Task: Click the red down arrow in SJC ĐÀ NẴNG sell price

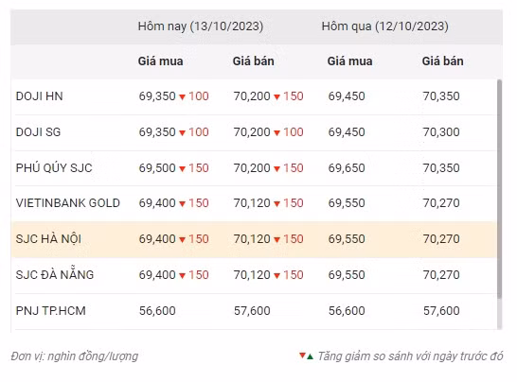Action: click(276, 276)
